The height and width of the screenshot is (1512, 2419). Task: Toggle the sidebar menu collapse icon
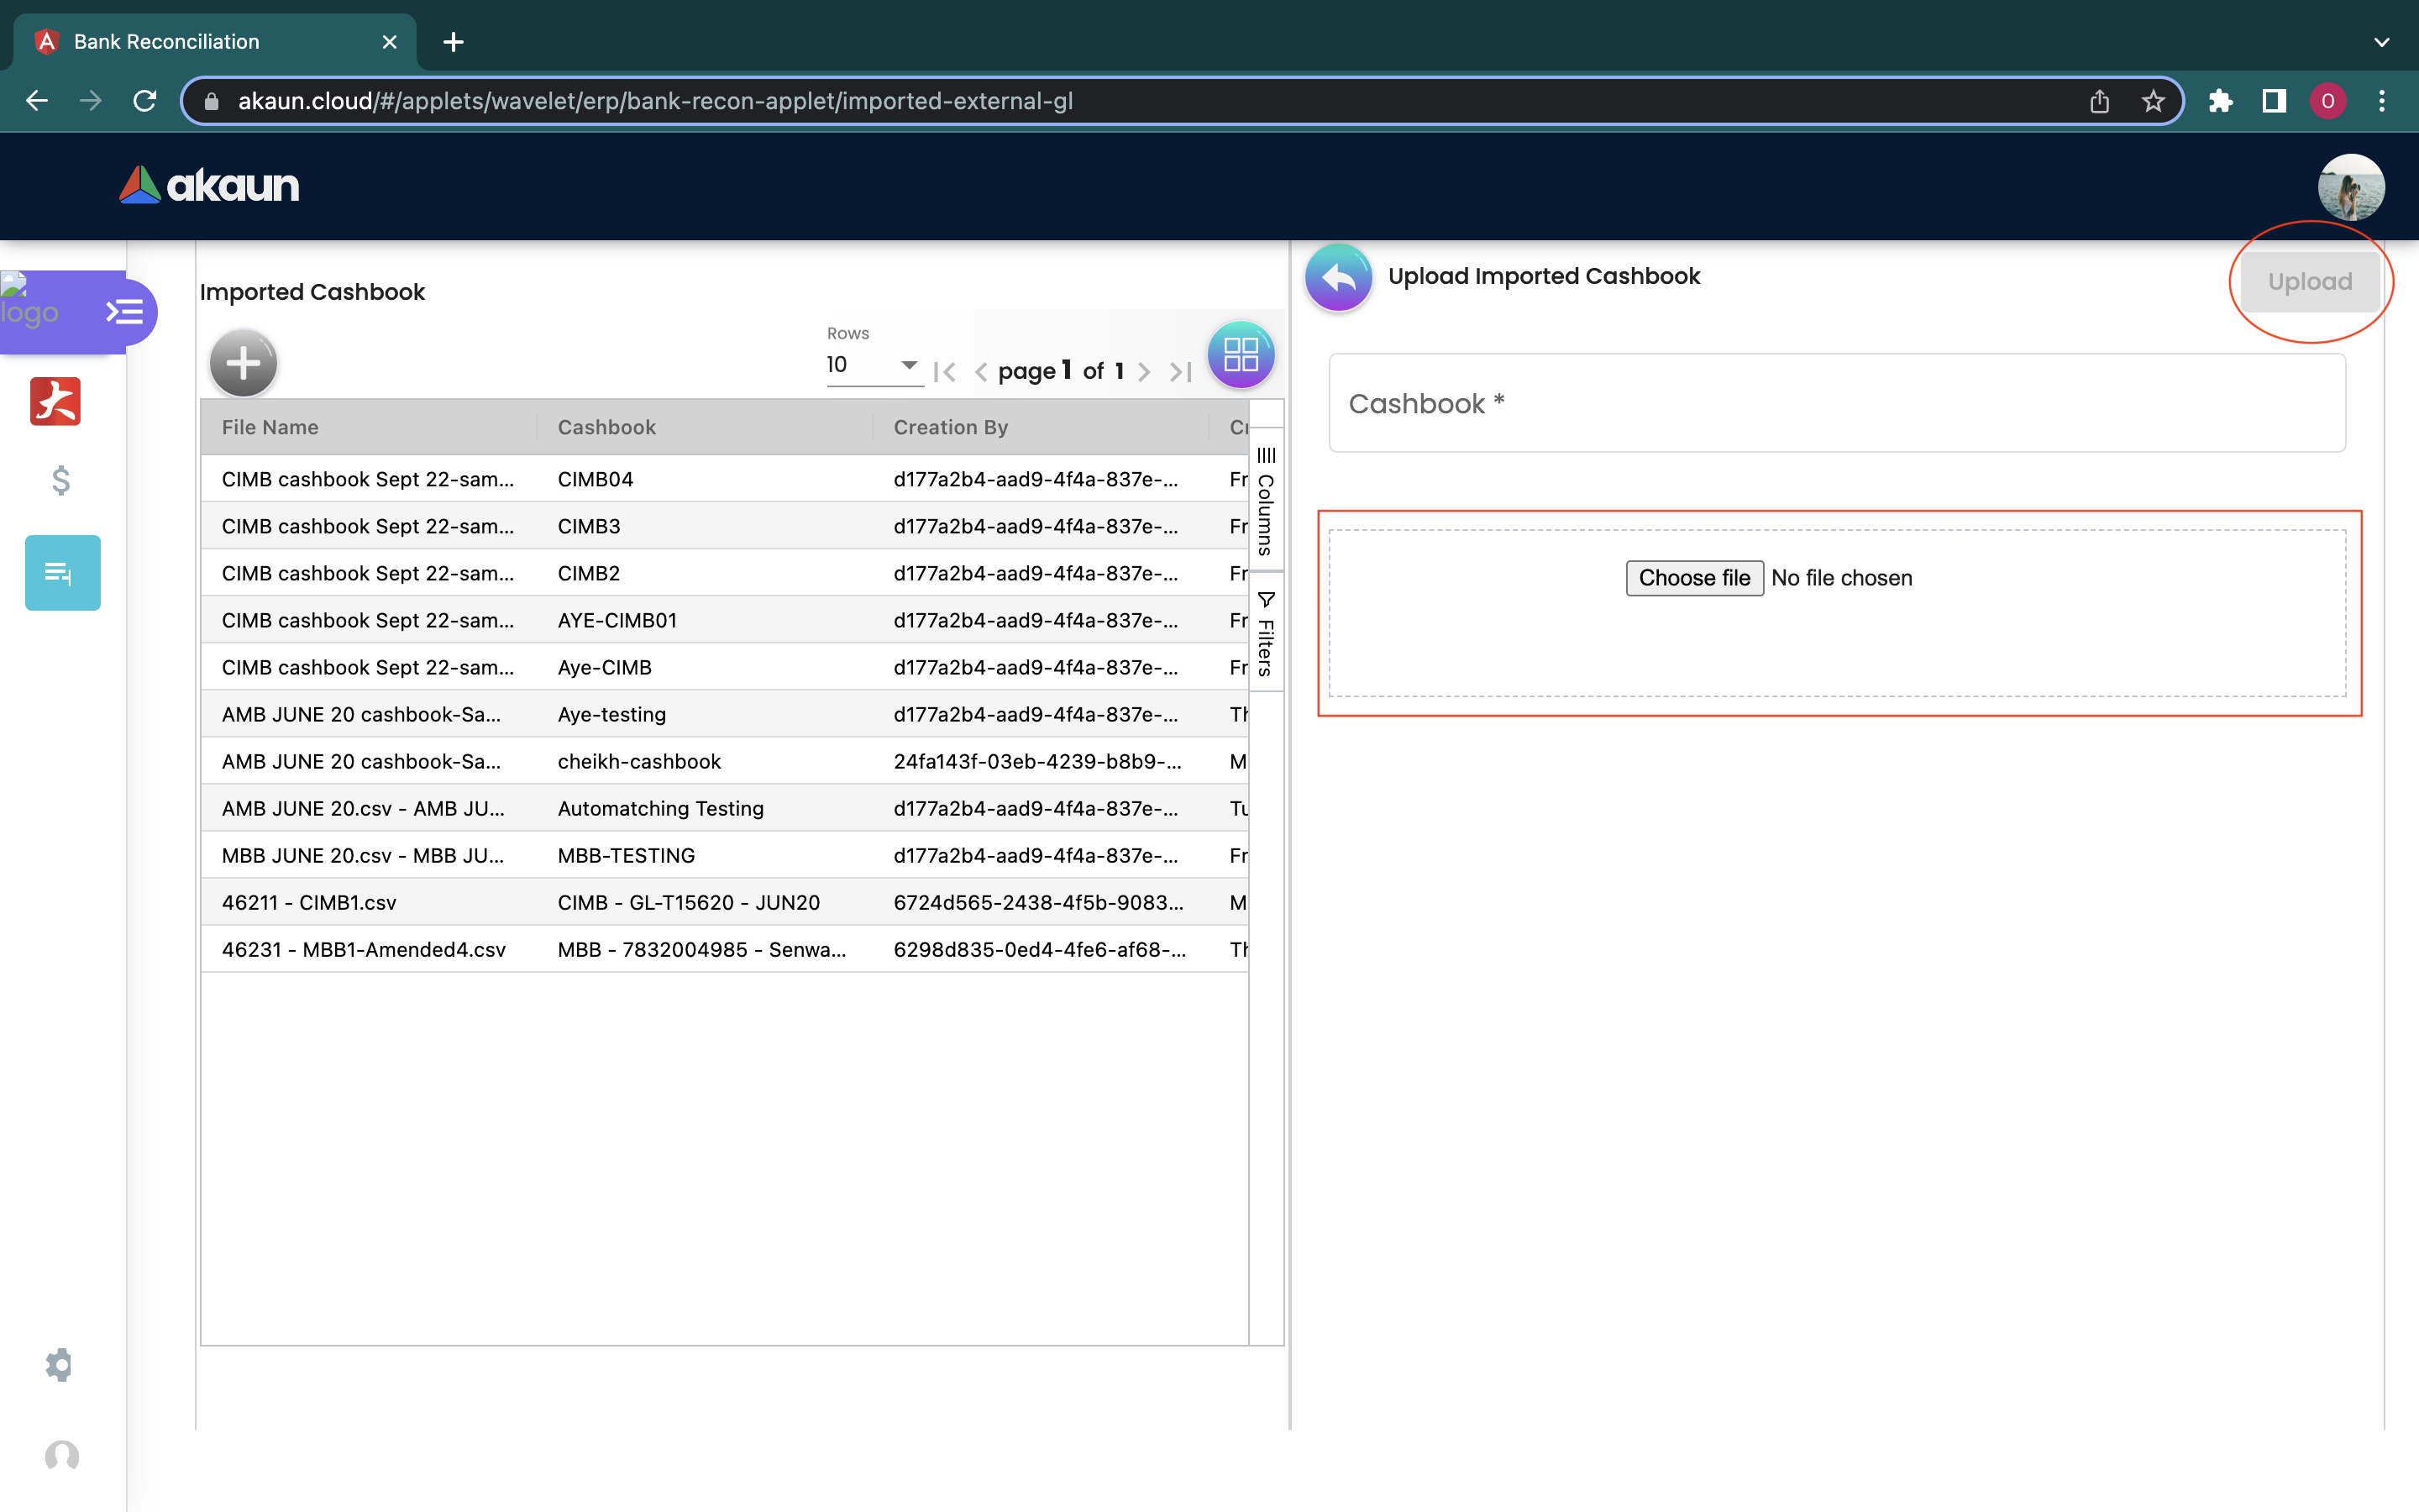click(x=125, y=312)
